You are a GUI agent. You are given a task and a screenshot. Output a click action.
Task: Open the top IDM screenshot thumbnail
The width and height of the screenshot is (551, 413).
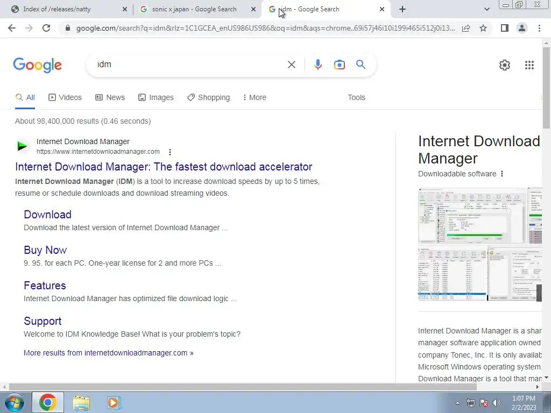471,216
